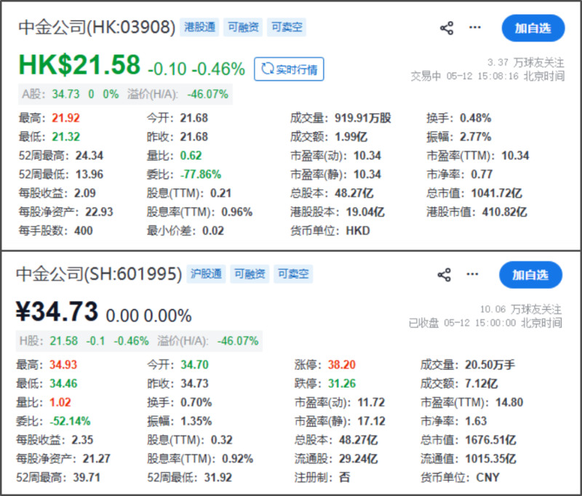Screen dimensions: 582x496
Task: Click 股息率(TTM) value 0.96%
Action: point(237,212)
